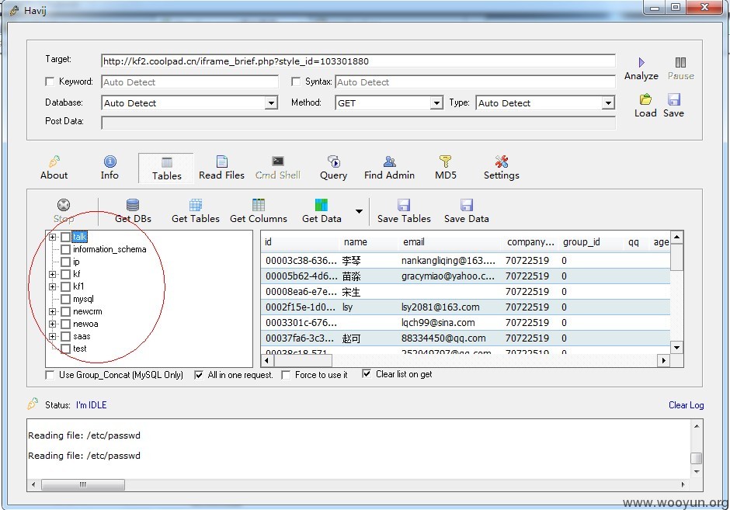Click the data table vertical scrollbar thumb

(677, 256)
